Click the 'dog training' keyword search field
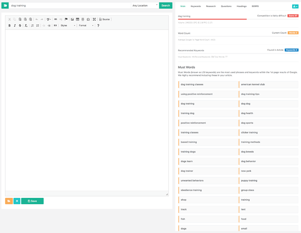 (x=69, y=6)
